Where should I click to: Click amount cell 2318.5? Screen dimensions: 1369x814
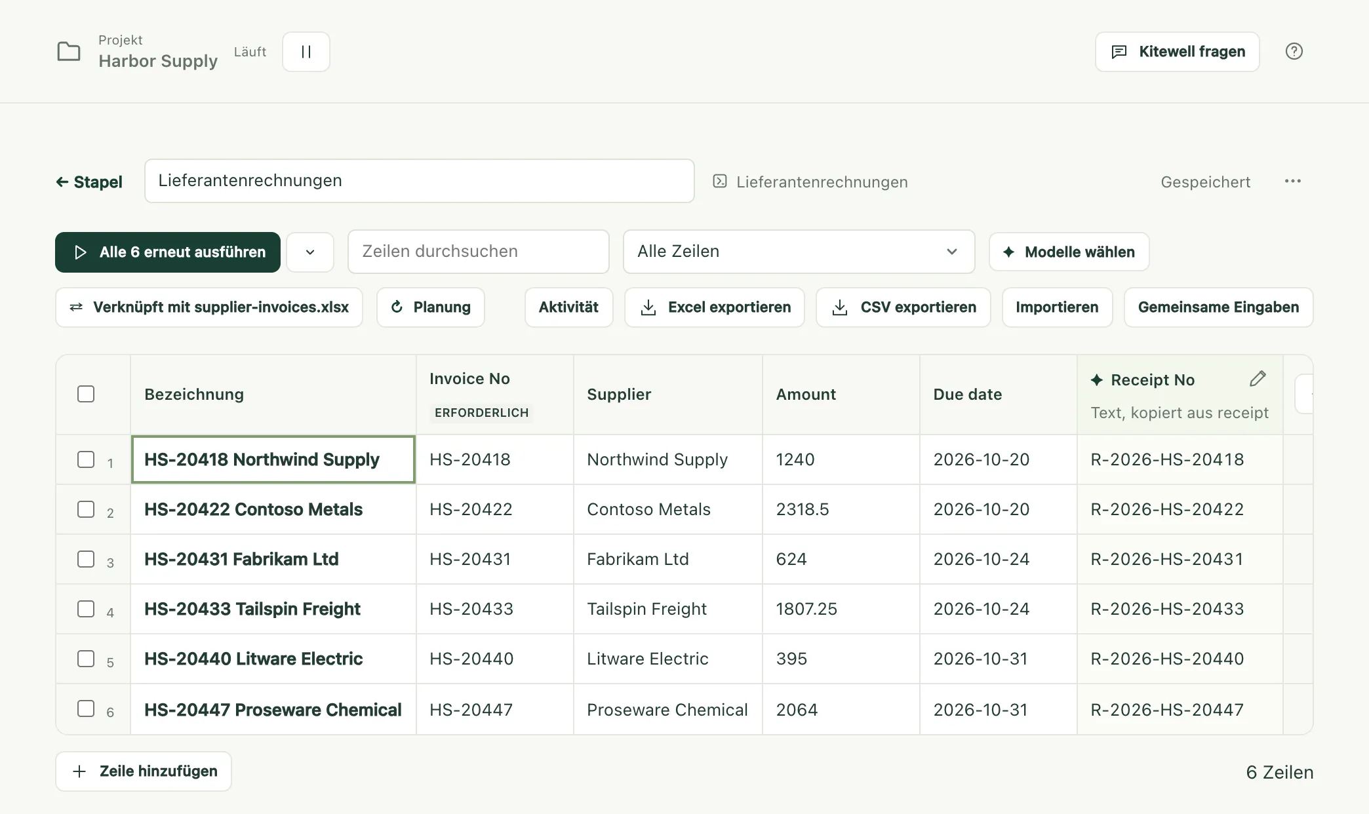pos(841,509)
